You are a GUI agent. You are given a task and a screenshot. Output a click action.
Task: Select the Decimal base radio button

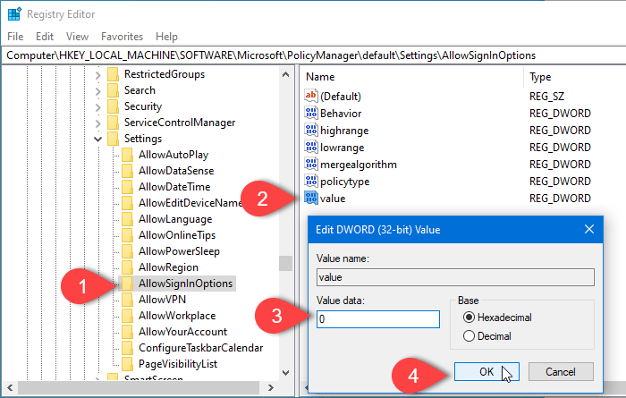point(469,336)
